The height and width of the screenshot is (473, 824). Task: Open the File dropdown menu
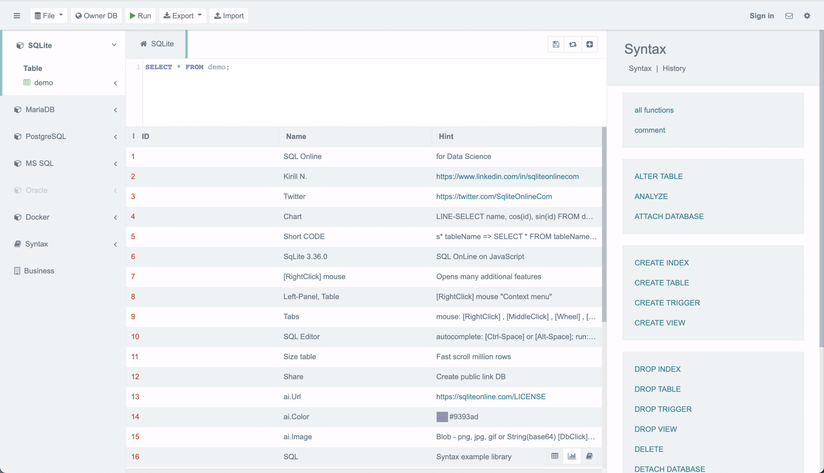point(49,16)
